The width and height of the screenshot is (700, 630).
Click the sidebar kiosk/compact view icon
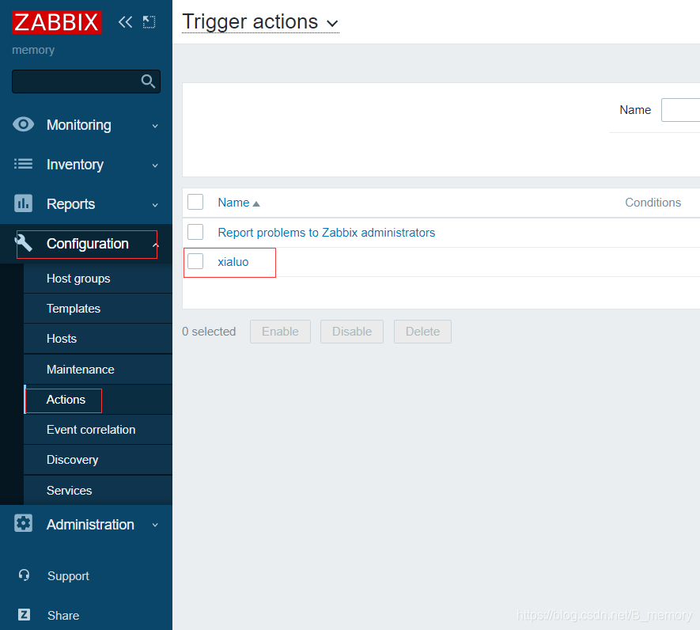click(149, 22)
